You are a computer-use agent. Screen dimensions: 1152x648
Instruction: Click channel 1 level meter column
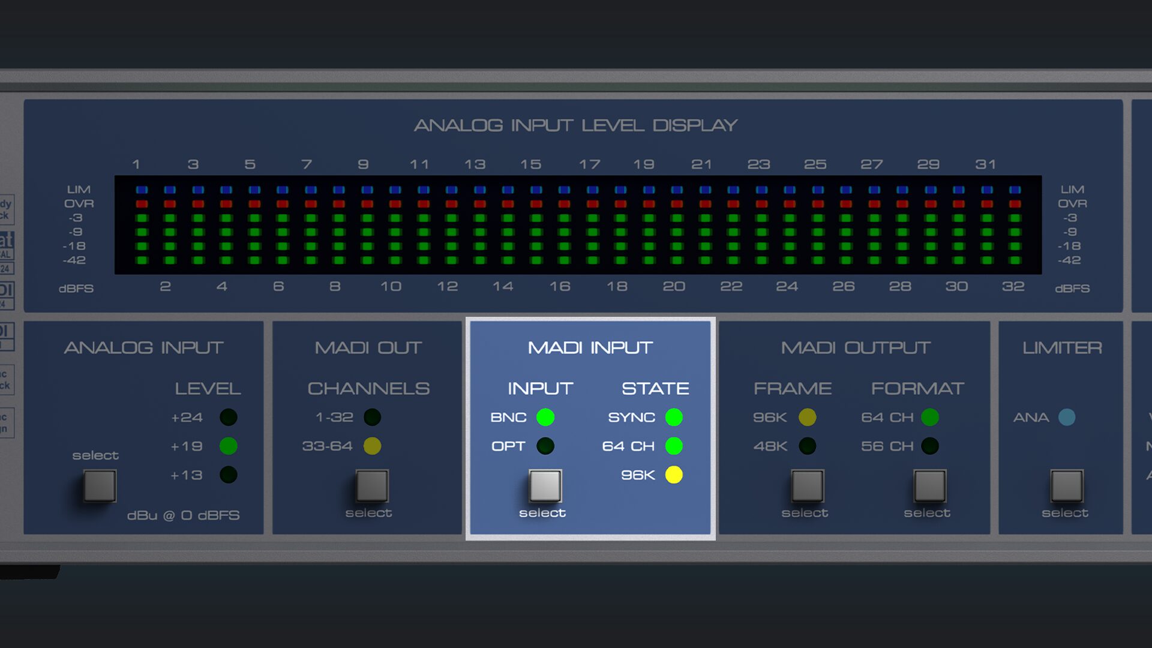tap(142, 225)
